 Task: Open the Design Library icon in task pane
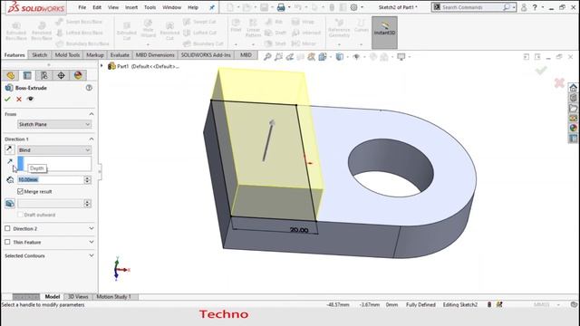point(573,98)
